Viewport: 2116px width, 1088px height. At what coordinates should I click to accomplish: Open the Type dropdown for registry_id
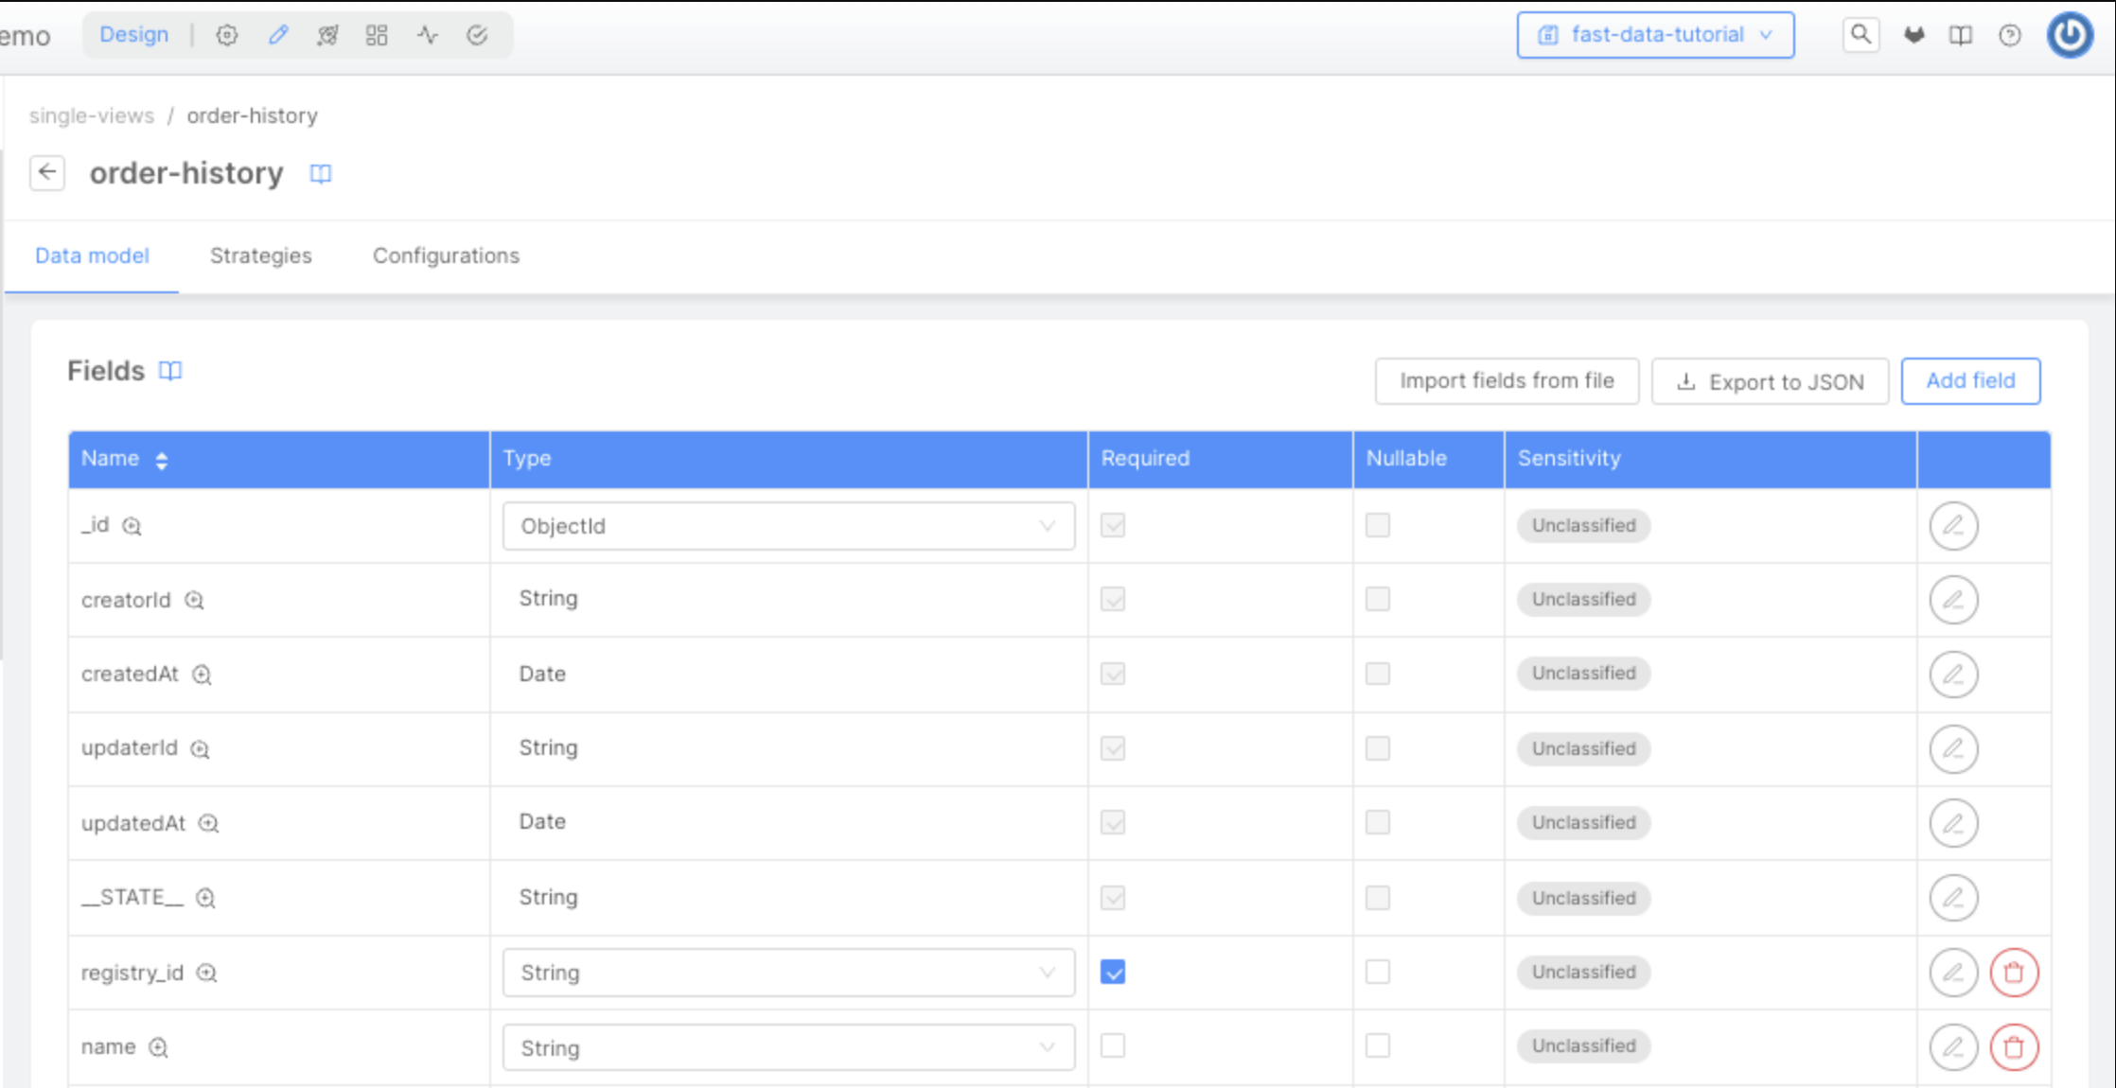tap(787, 973)
